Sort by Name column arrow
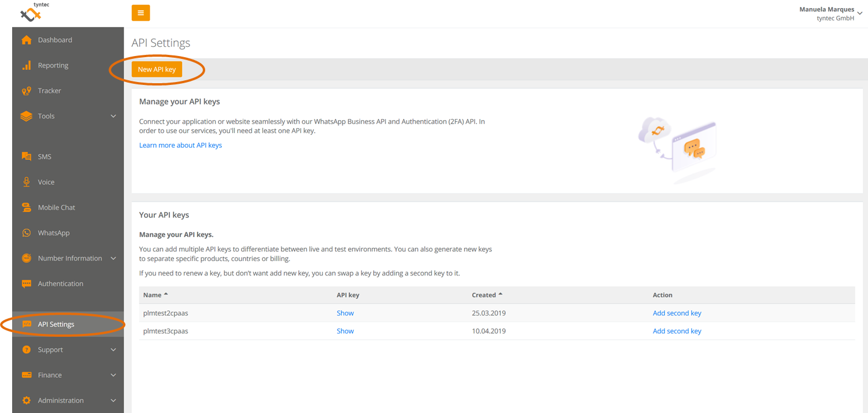The height and width of the screenshot is (413, 868). (166, 295)
